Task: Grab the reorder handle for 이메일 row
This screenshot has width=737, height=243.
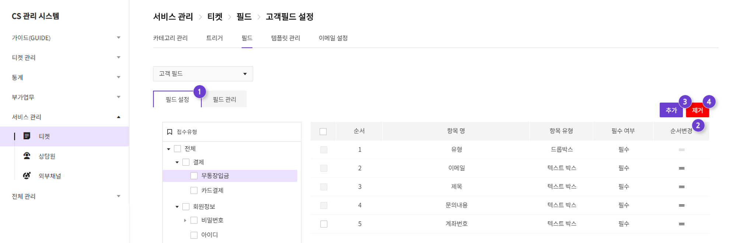Action: click(681, 168)
